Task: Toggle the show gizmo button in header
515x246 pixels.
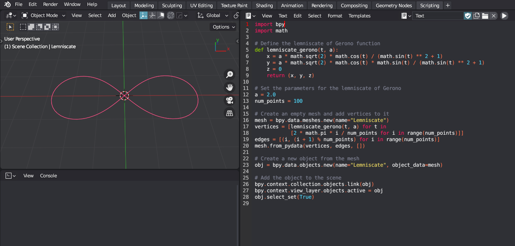Action: click(143, 15)
